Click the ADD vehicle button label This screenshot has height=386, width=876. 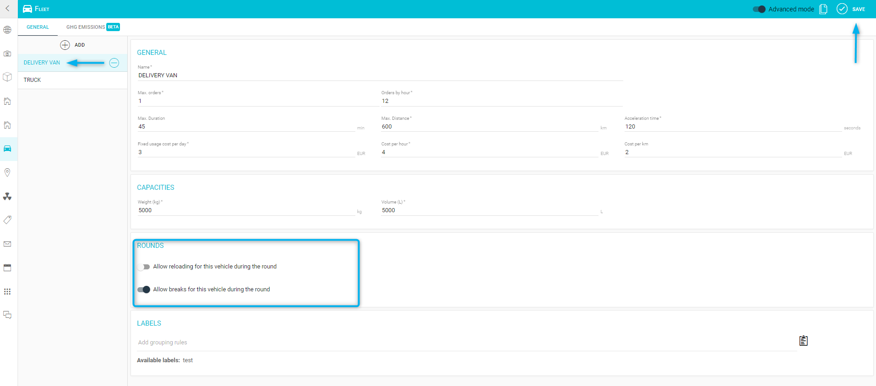80,45
